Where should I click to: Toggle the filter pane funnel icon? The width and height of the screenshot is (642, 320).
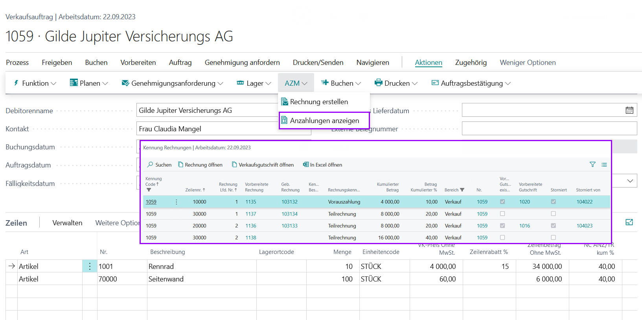click(592, 165)
